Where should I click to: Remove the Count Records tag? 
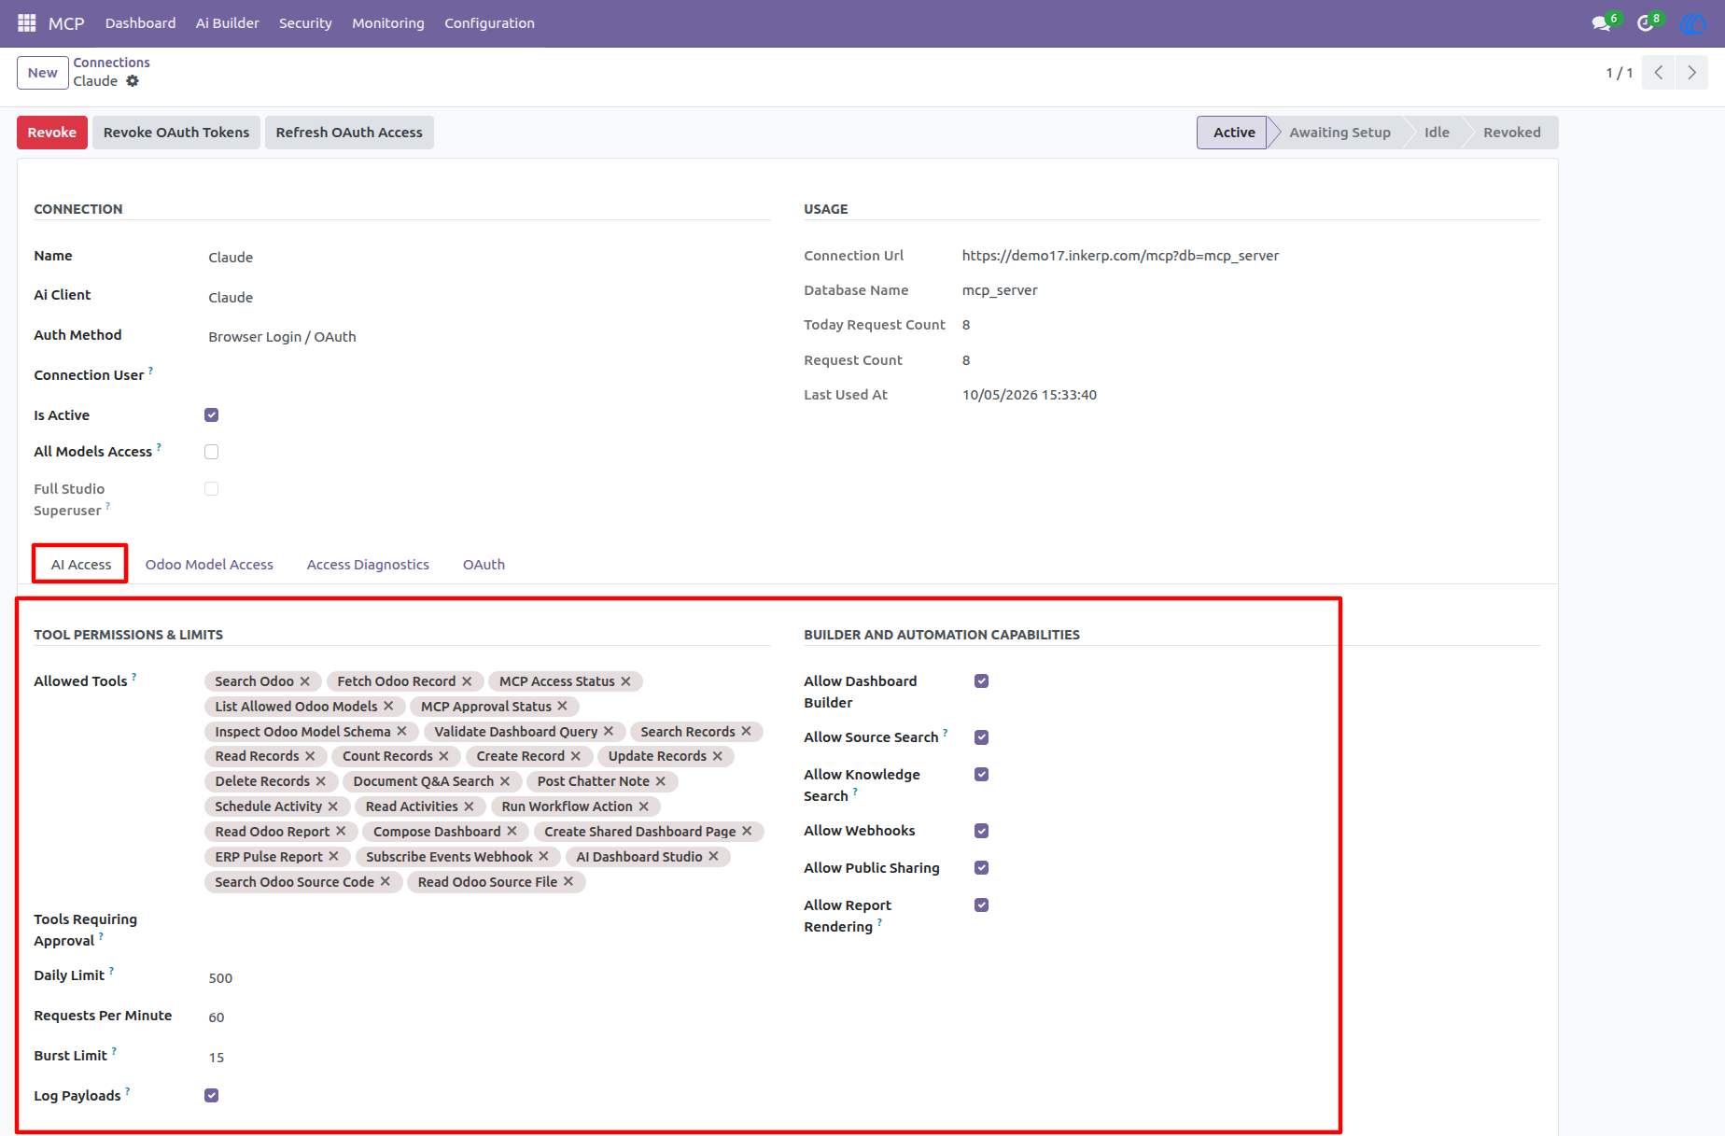pos(443,756)
